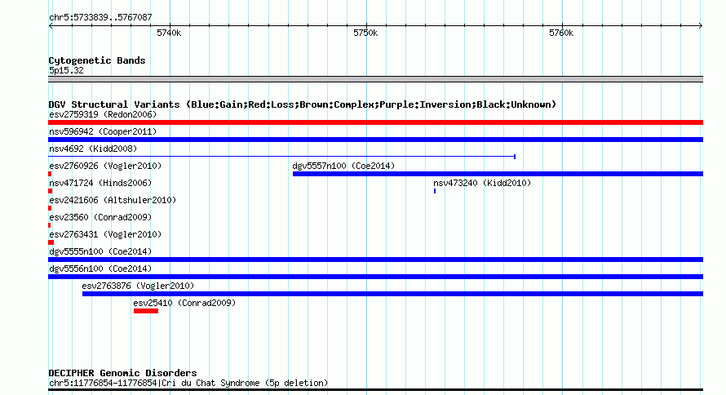Click the nsv473240 (Kidd2010) label
The height and width of the screenshot is (395, 726).
(x=482, y=183)
